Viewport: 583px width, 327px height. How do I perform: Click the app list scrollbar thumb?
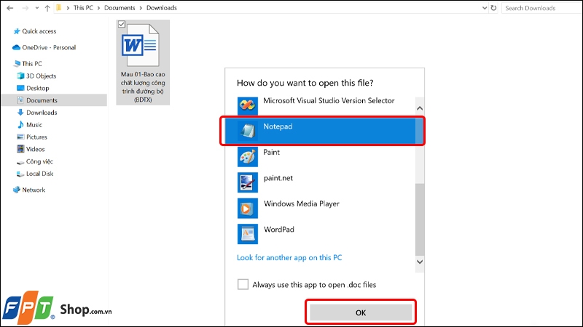(x=420, y=219)
